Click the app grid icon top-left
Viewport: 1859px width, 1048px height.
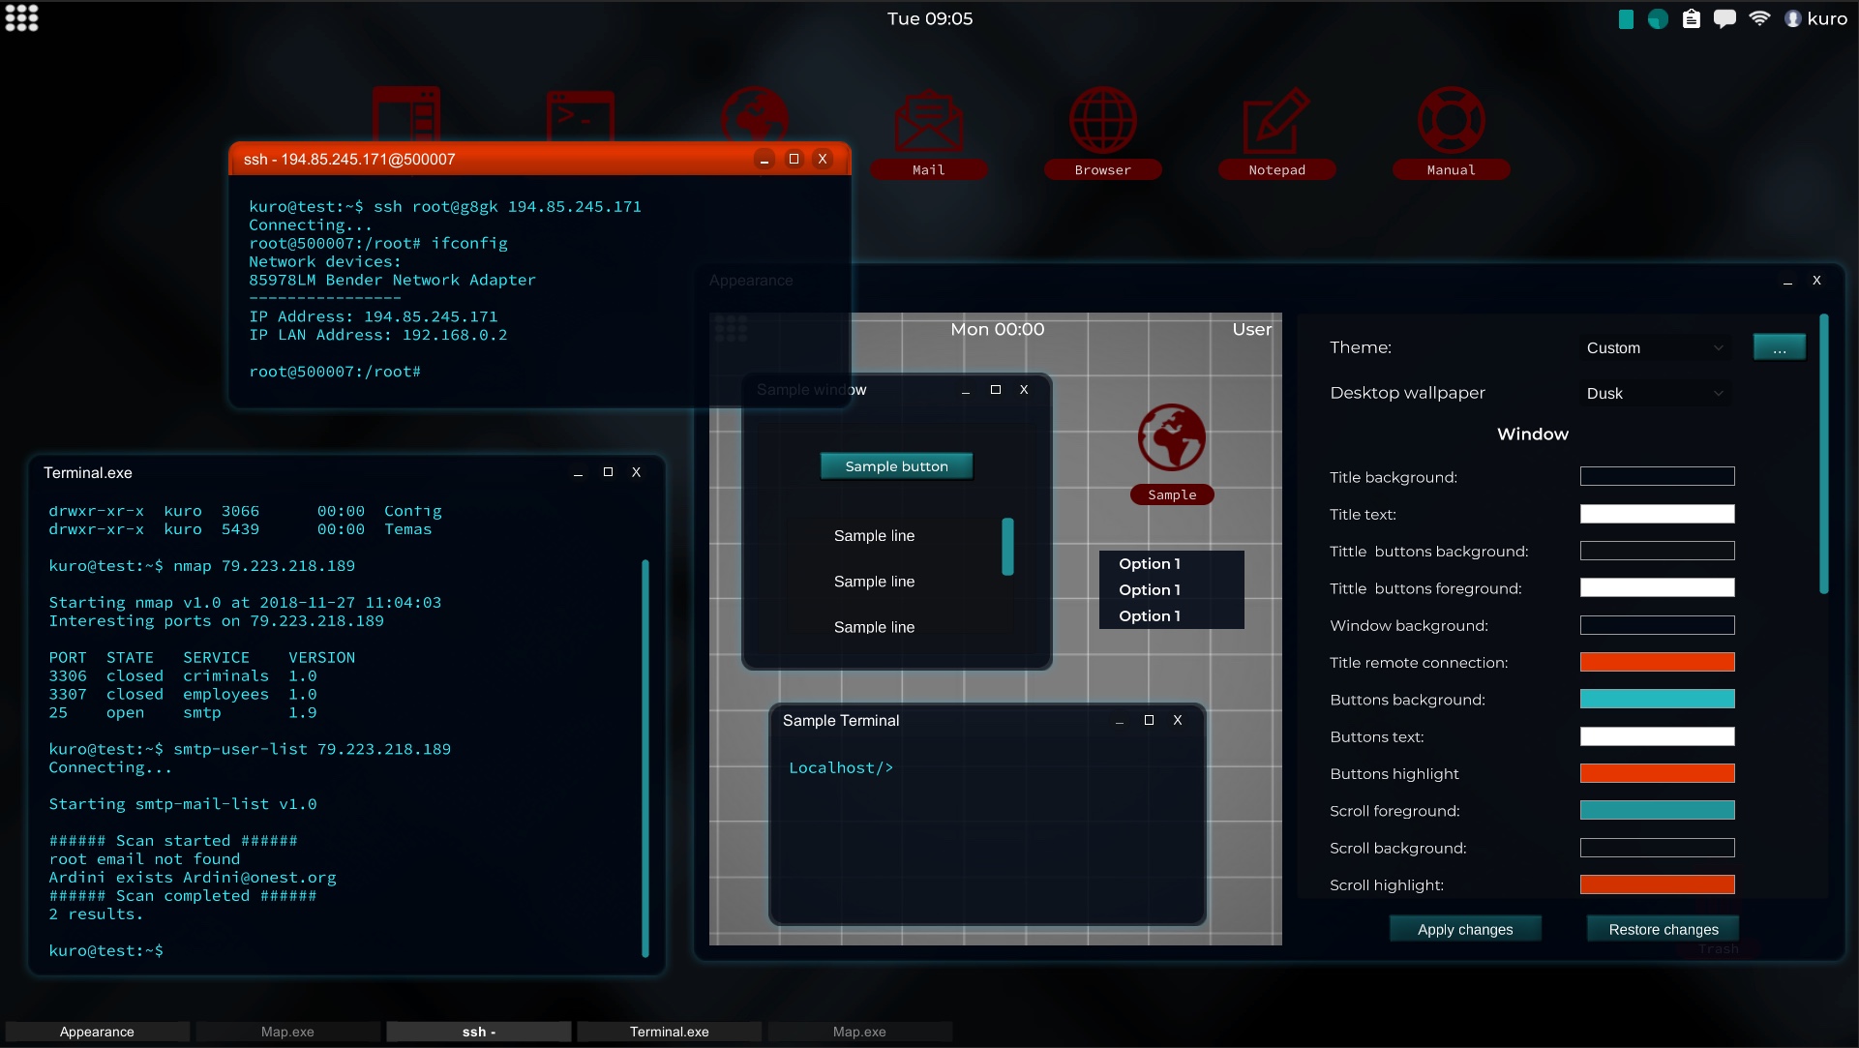coord(21,17)
